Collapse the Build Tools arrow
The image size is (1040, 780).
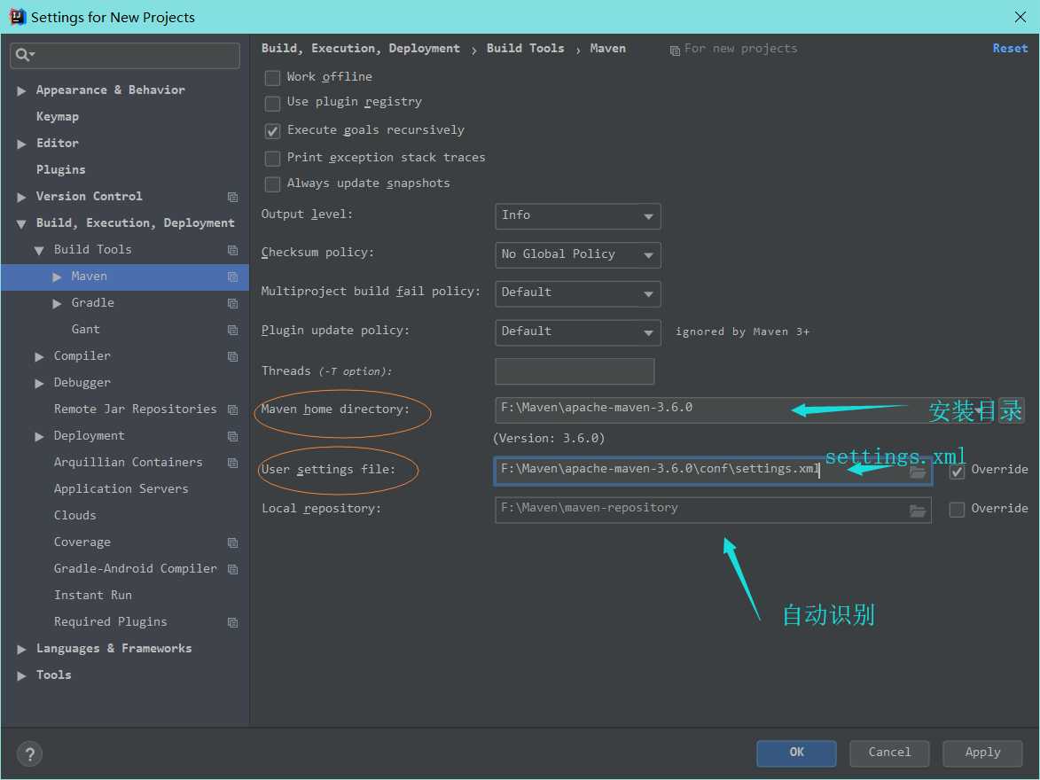click(x=39, y=251)
